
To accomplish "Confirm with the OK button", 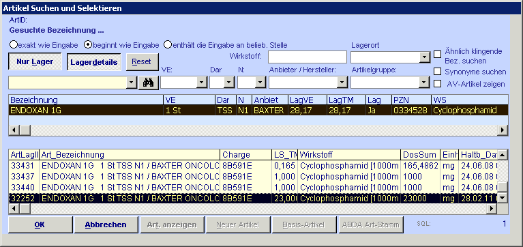I will (x=40, y=224).
